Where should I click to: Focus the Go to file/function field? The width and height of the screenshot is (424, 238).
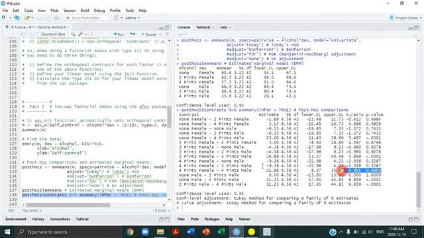click(85, 18)
